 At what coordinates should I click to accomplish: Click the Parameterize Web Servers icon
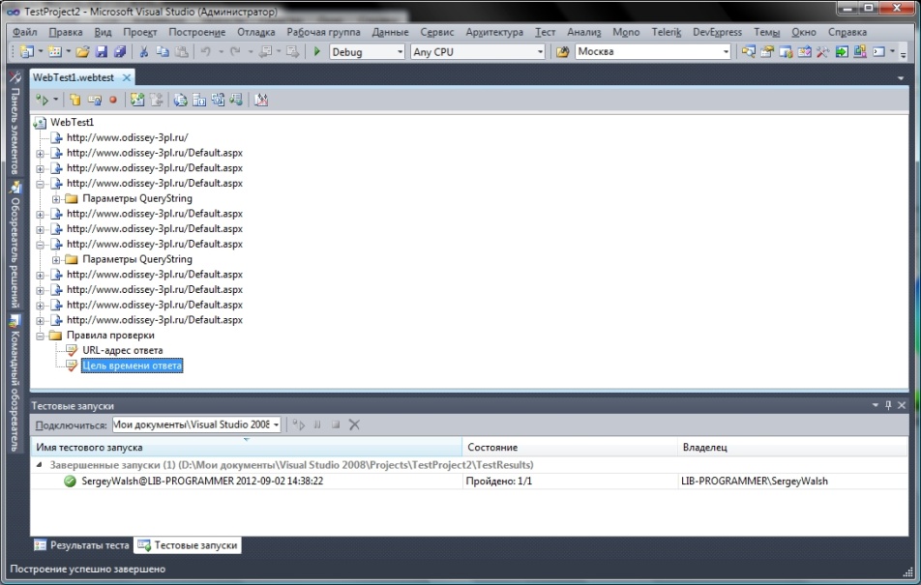199,100
